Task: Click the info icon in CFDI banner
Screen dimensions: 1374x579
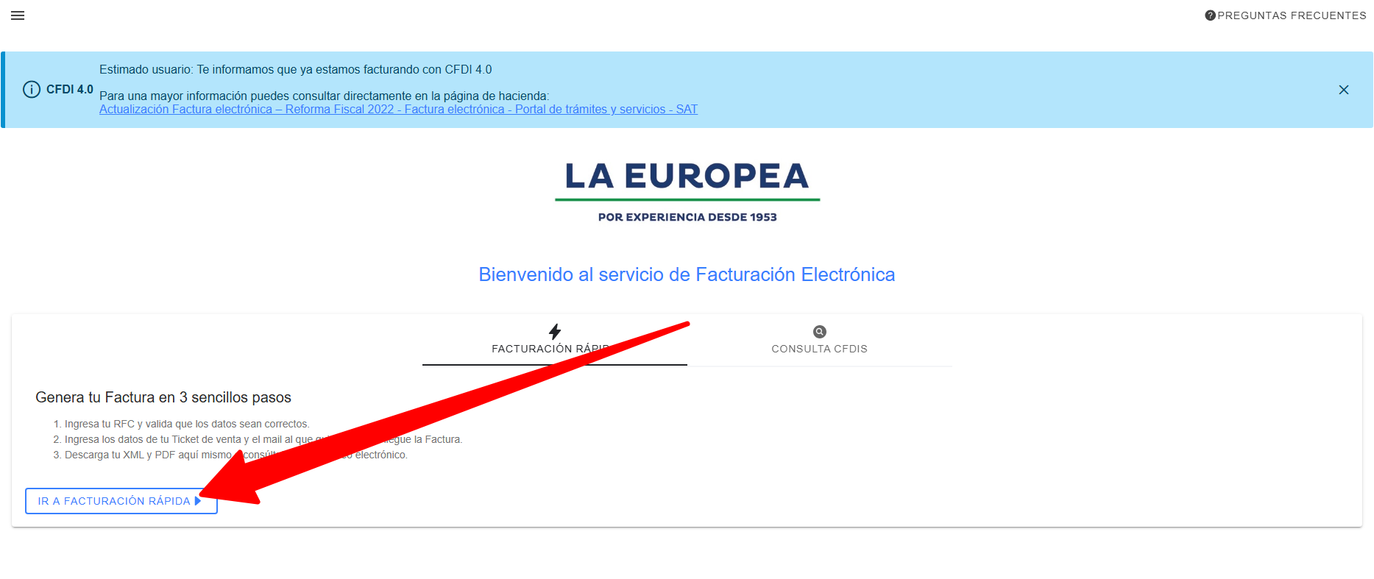Action: pyautogui.click(x=32, y=90)
